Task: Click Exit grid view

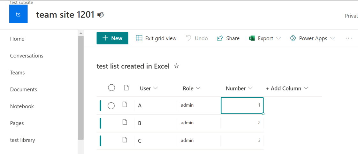Action: (x=156, y=38)
